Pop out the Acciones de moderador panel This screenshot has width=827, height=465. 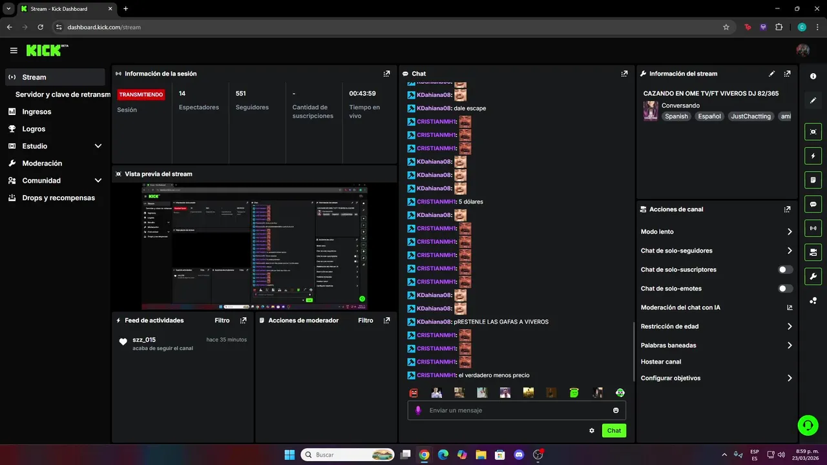386,320
